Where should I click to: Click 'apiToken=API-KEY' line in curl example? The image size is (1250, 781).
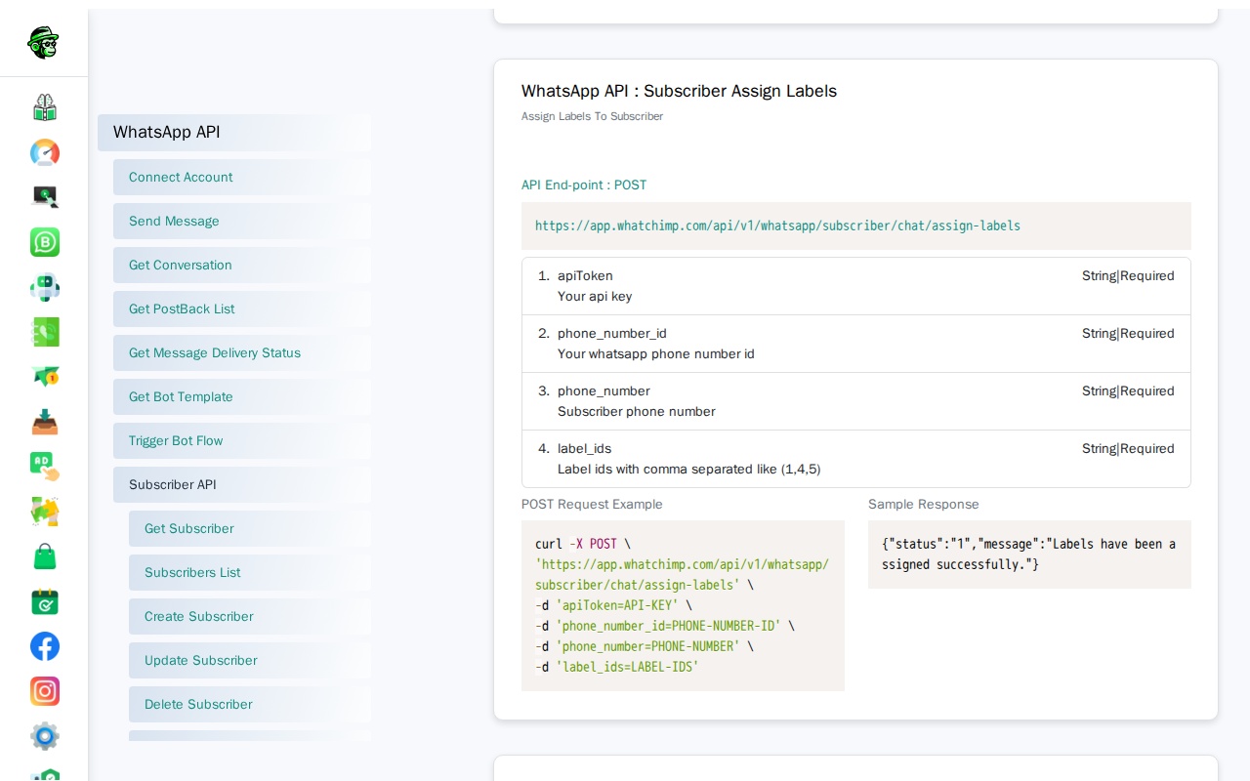tap(613, 605)
